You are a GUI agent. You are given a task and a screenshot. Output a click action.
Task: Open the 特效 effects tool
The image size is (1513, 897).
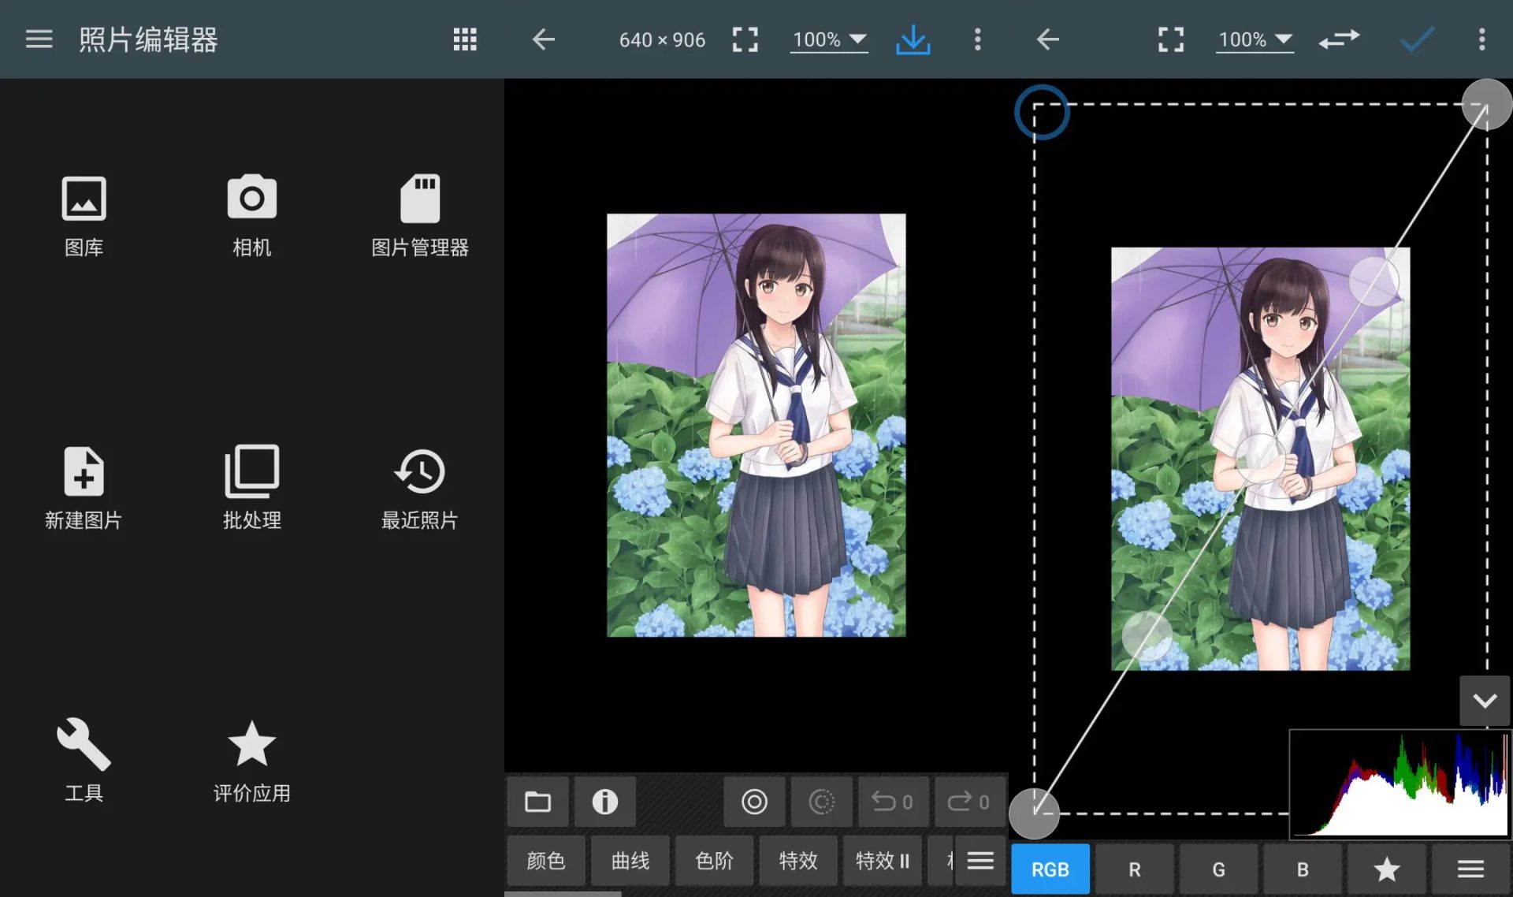point(798,861)
